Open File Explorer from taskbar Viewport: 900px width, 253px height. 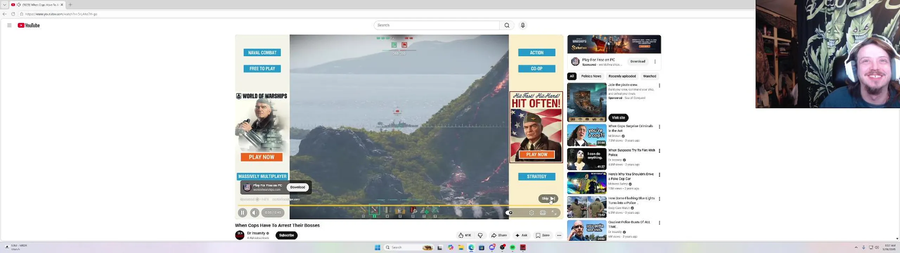461,248
